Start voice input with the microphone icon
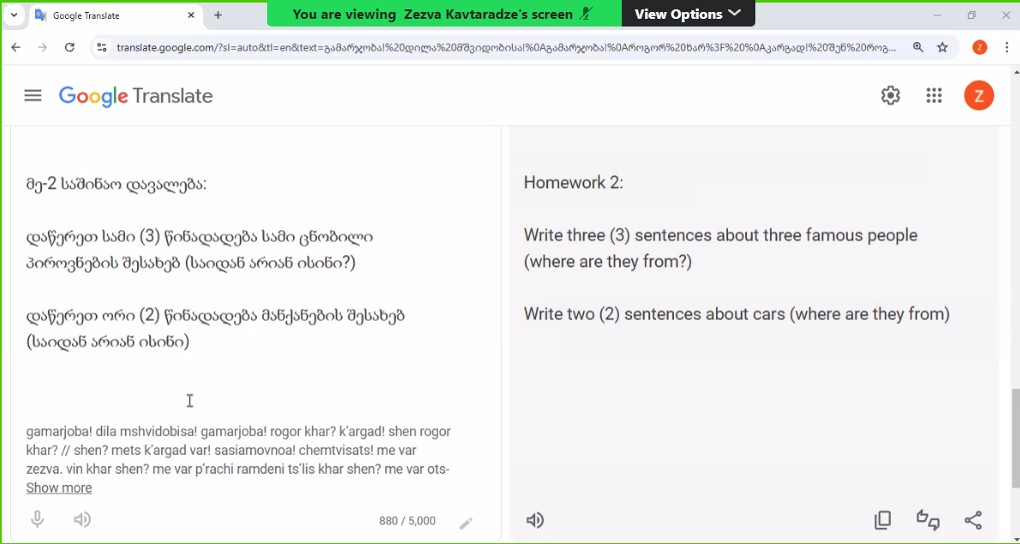Viewport: 1020px width, 544px height. pyautogui.click(x=37, y=519)
